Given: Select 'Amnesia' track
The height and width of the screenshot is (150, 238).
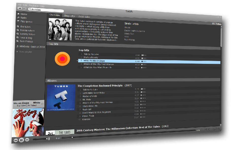Looking at the screenshot, I should (x=86, y=119).
